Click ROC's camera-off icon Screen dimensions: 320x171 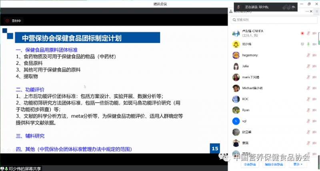coord(314,99)
